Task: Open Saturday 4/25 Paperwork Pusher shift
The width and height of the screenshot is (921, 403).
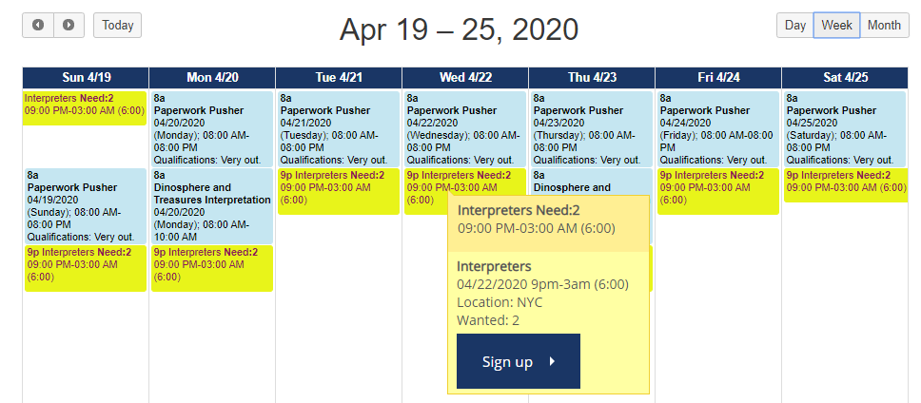Action: point(844,128)
